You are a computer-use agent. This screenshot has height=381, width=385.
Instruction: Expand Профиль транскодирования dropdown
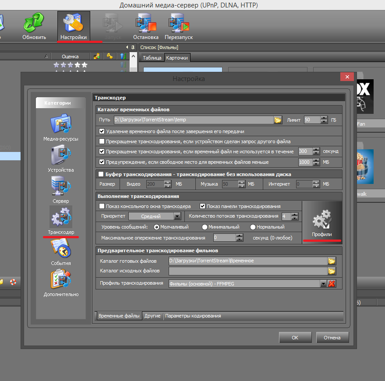(x=323, y=284)
